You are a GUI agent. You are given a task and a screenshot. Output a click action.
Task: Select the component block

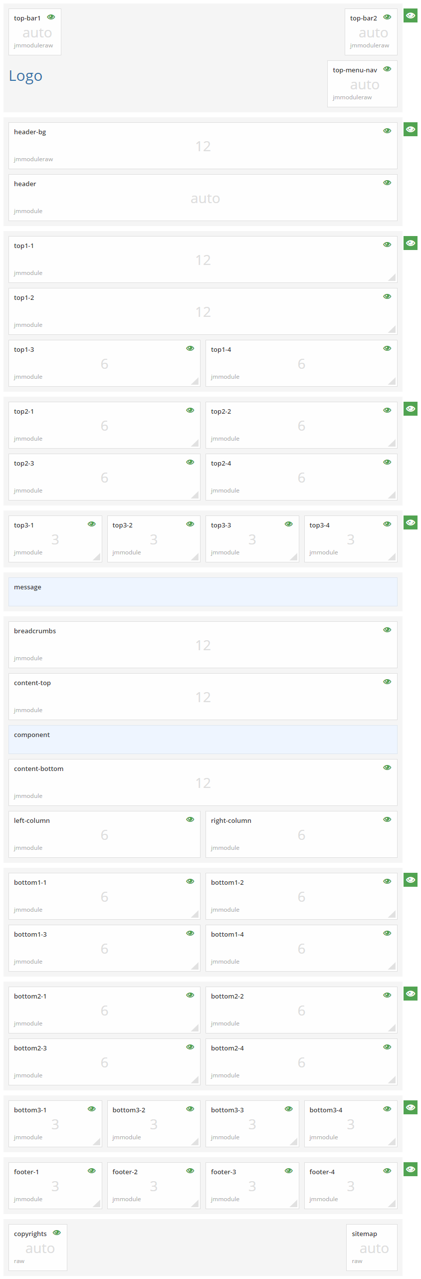(x=203, y=739)
